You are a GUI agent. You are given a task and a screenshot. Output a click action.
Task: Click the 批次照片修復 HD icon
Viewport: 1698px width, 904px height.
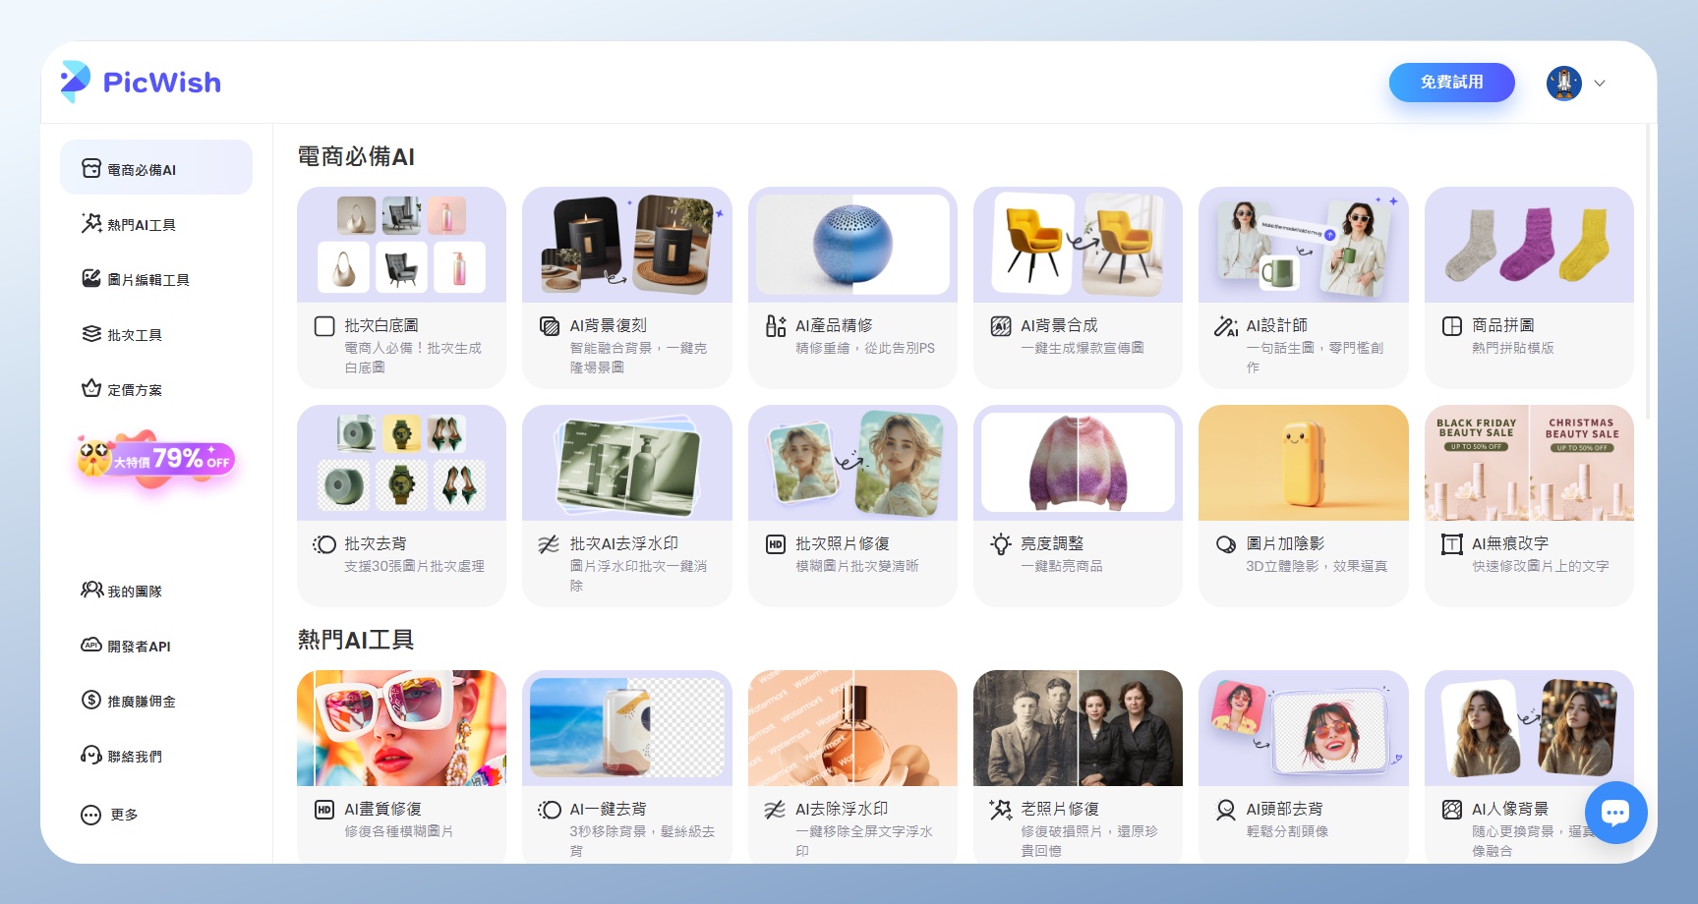(776, 544)
